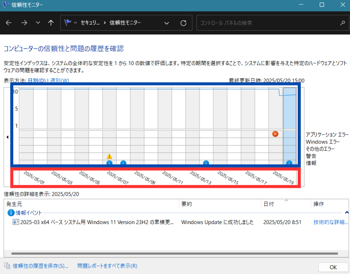Go back using the back arrow
The height and width of the screenshot is (274, 350).
[9, 23]
